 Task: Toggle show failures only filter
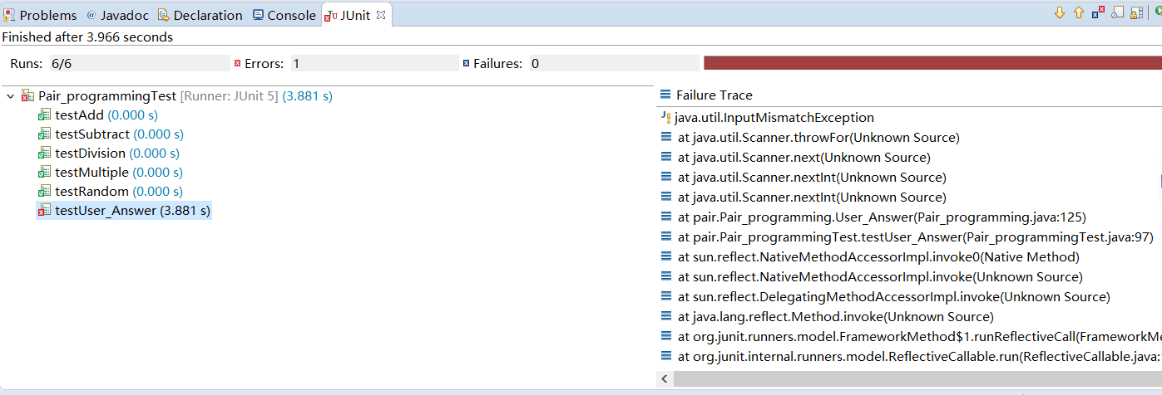tap(1099, 12)
